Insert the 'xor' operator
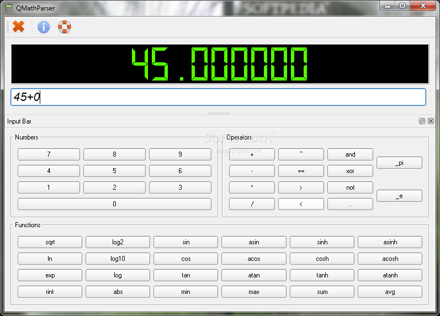 (350, 171)
